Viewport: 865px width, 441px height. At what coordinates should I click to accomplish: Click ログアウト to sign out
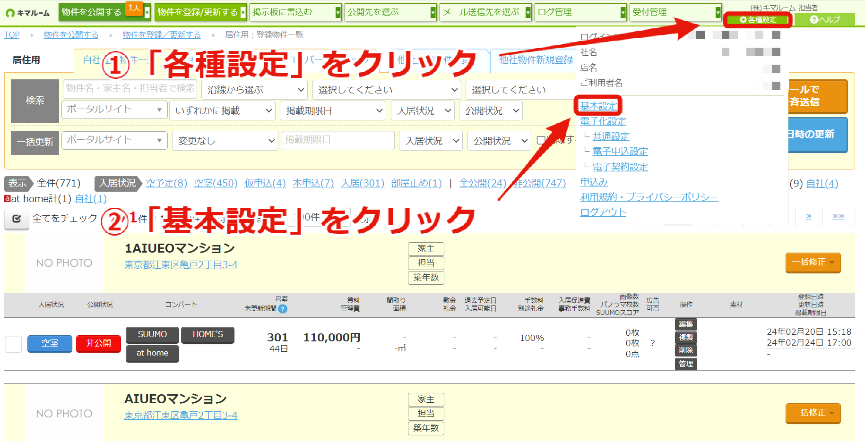(x=603, y=212)
